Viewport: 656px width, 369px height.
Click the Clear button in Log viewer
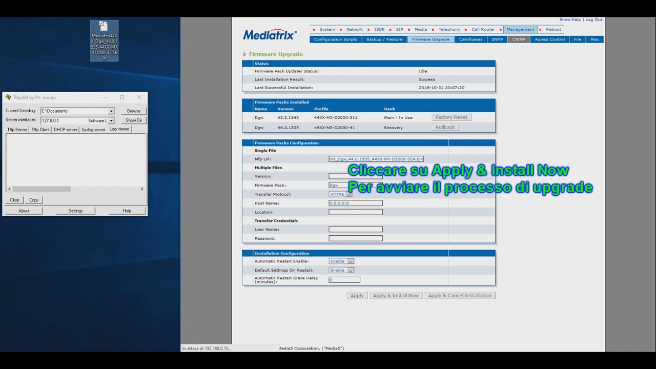click(x=15, y=200)
